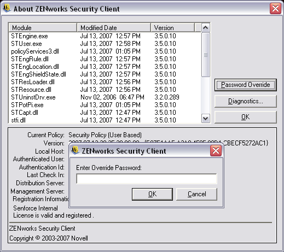This screenshot has width=284, height=252.
Task: Select the STResLoader.dll row
Action: coord(105,82)
